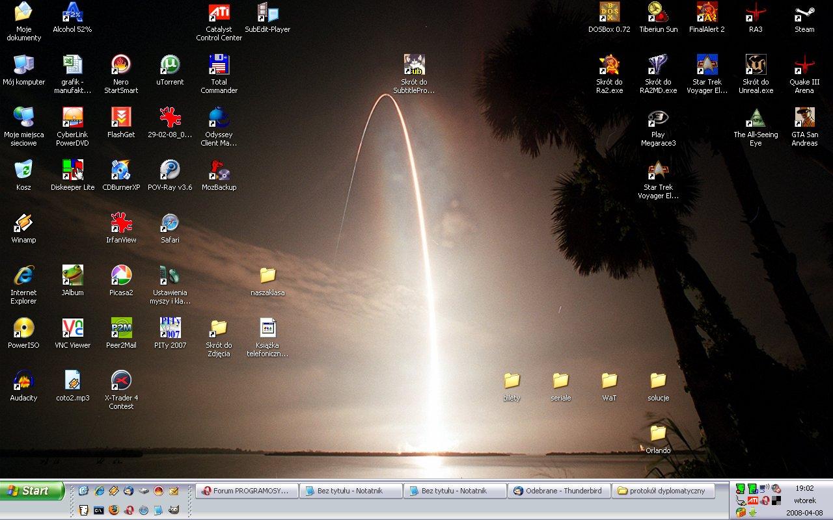Select the FlashGet desktop shortcut

click(121, 123)
